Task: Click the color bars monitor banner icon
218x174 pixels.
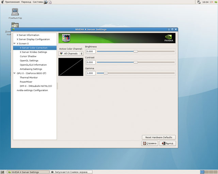Action: [x=66, y=38]
